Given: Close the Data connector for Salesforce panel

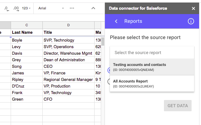Looking at the screenshot, I should click(x=193, y=8).
